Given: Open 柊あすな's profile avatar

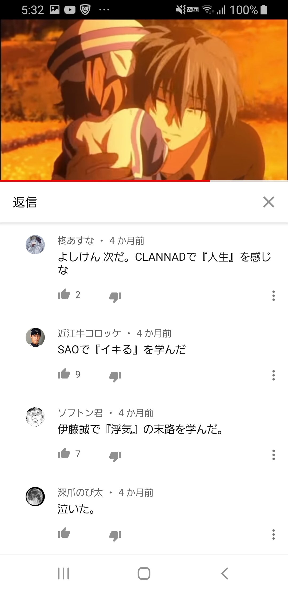Looking at the screenshot, I should click(35, 245).
